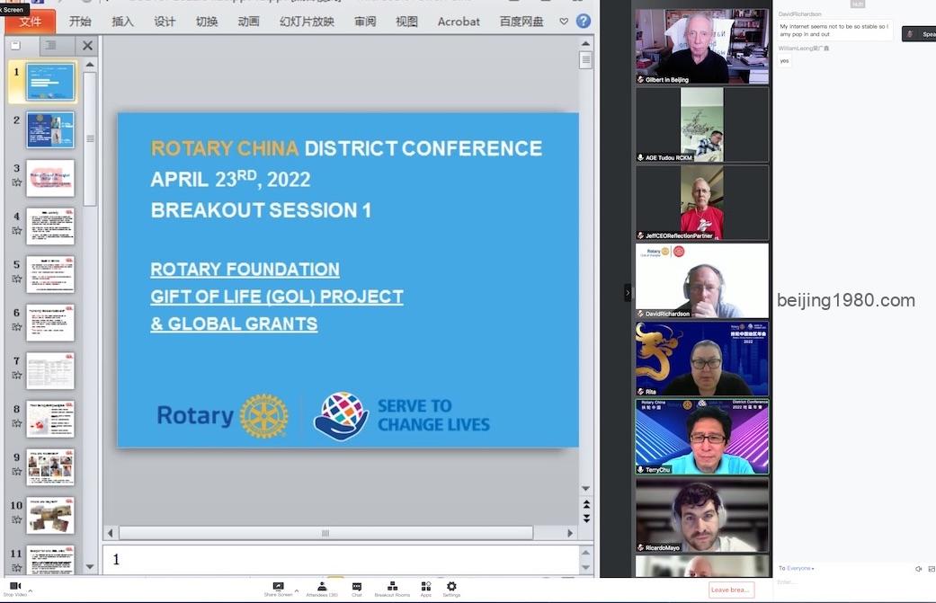This screenshot has width=936, height=603.
Task: Open the PowerPoint help icon
Action: tap(584, 22)
